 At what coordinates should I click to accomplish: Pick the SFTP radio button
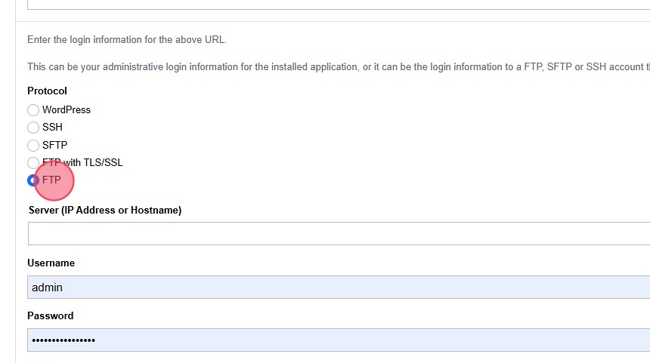pyautogui.click(x=33, y=146)
